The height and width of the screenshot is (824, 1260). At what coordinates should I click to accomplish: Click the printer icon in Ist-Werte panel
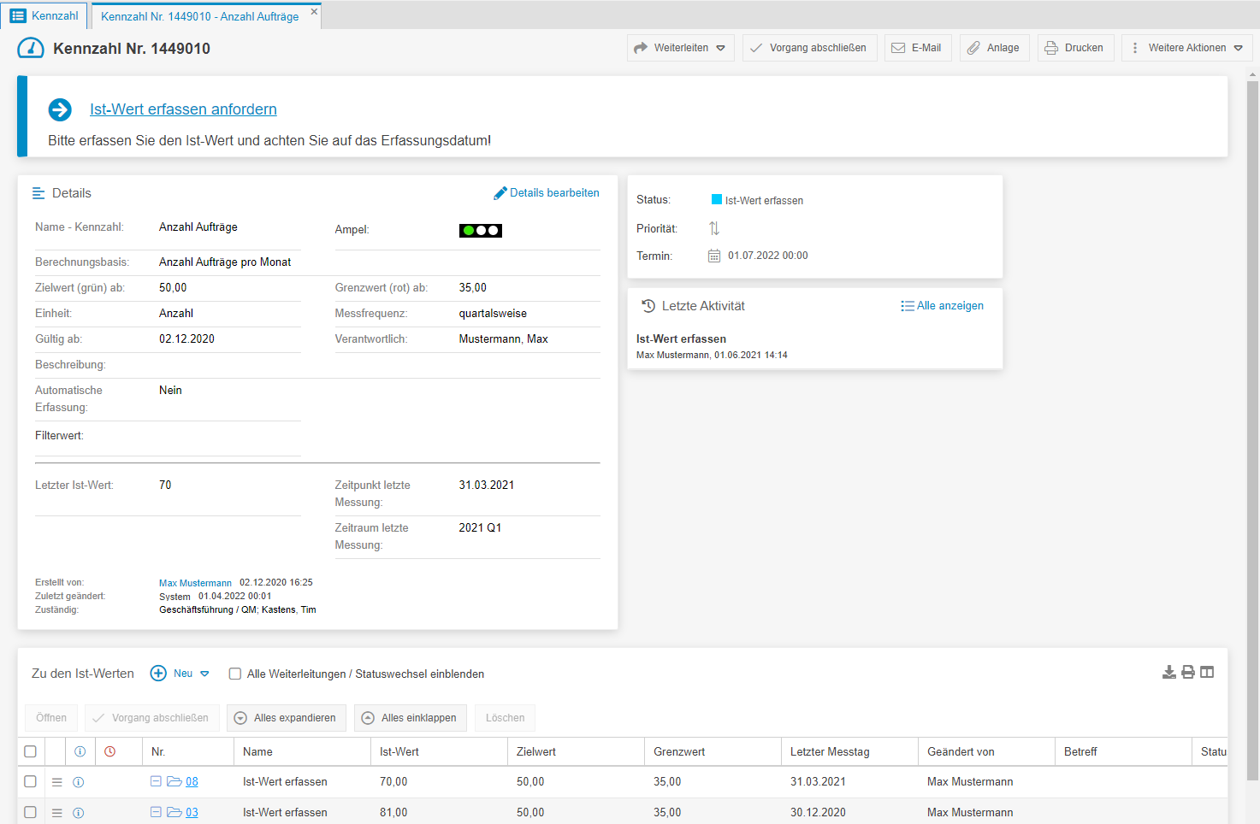(1188, 673)
